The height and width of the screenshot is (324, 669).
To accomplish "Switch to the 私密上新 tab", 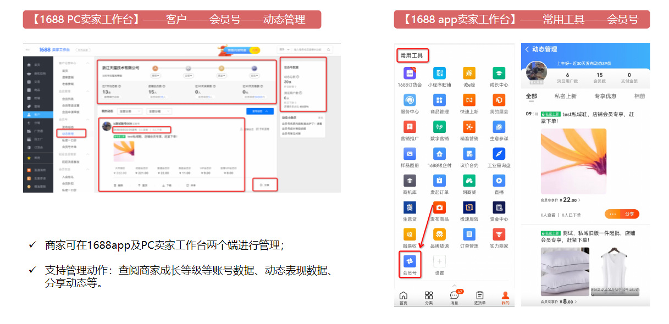I will tap(566, 96).
